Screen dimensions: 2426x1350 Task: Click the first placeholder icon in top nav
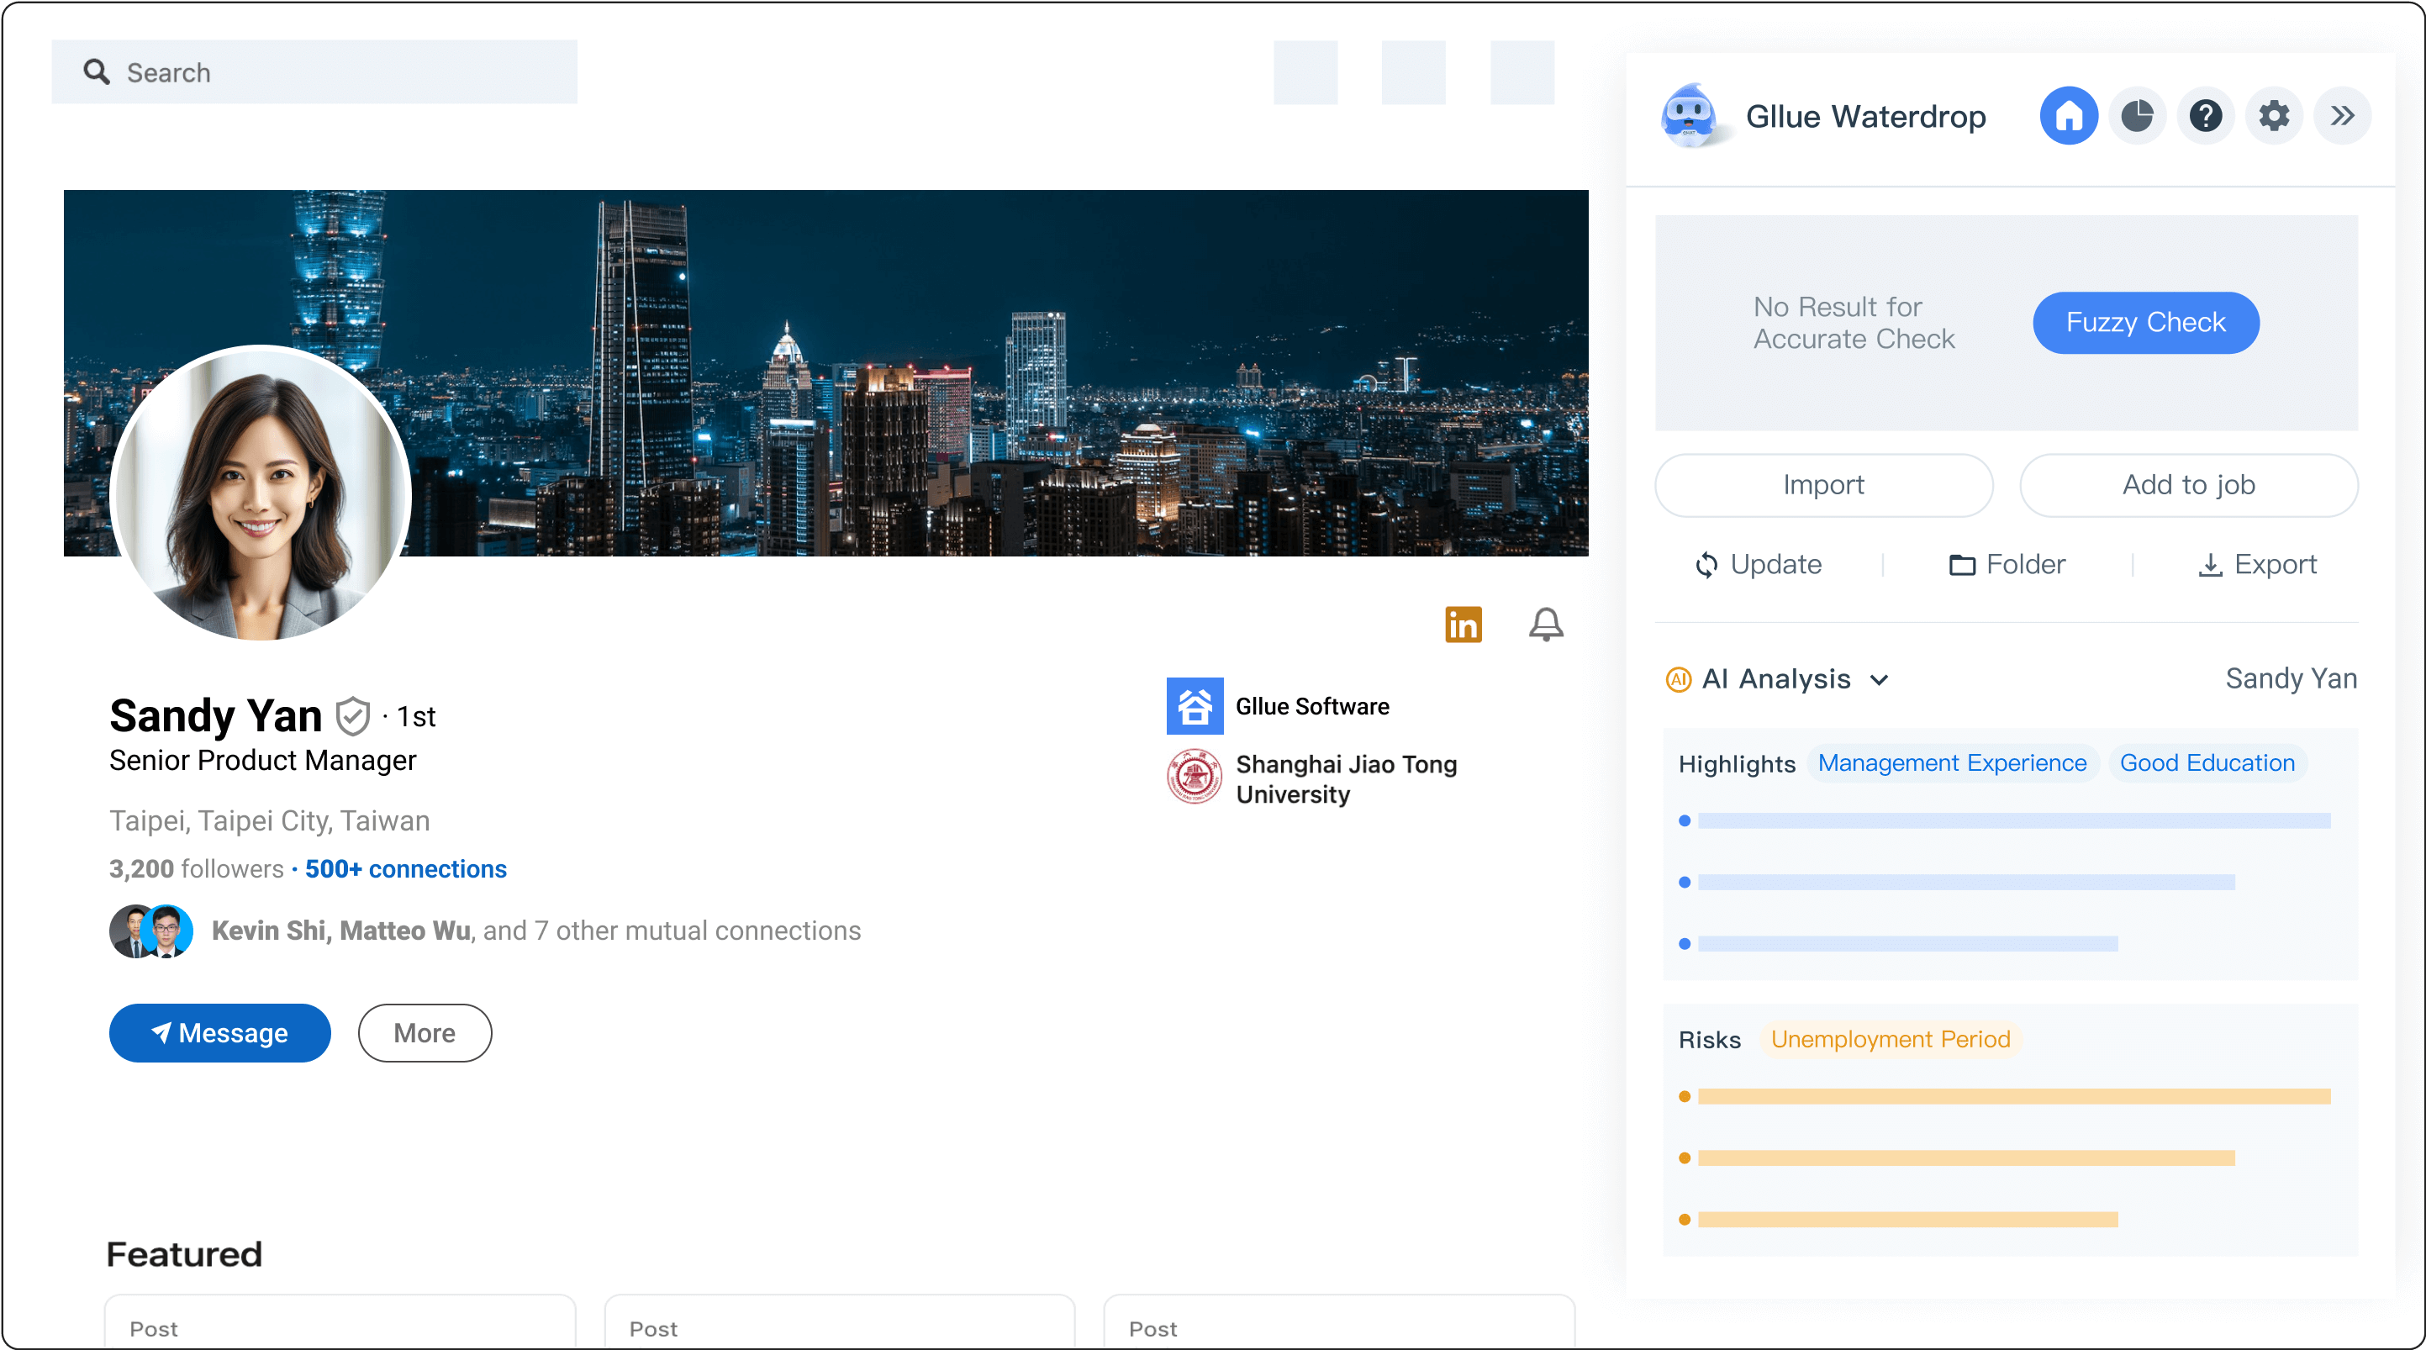click(x=1305, y=72)
